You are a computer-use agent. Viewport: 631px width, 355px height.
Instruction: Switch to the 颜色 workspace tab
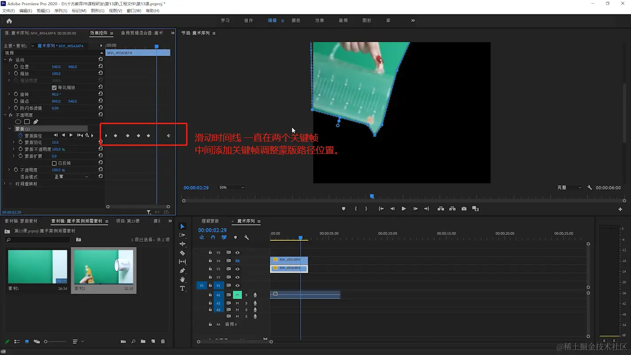tap(296, 20)
